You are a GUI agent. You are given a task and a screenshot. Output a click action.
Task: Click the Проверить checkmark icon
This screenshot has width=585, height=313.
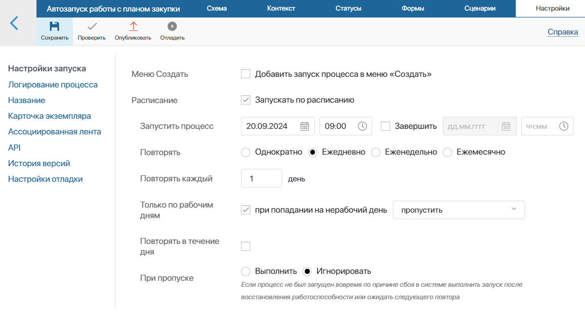[91, 27]
